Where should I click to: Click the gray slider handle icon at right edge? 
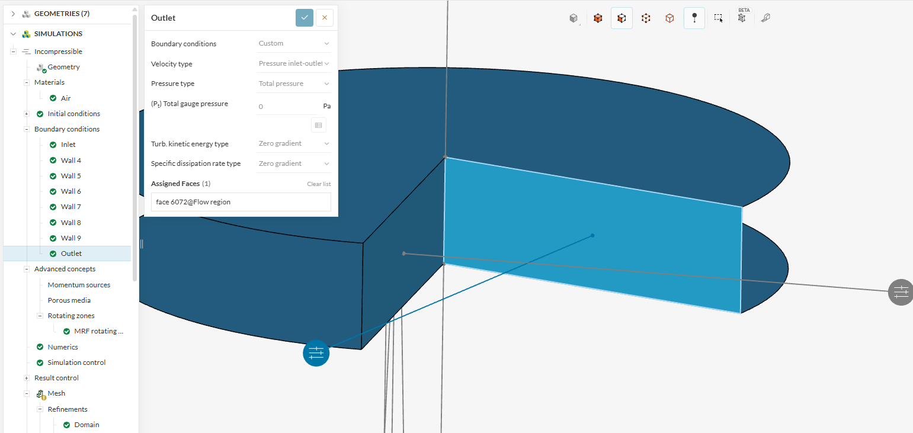pos(901,292)
